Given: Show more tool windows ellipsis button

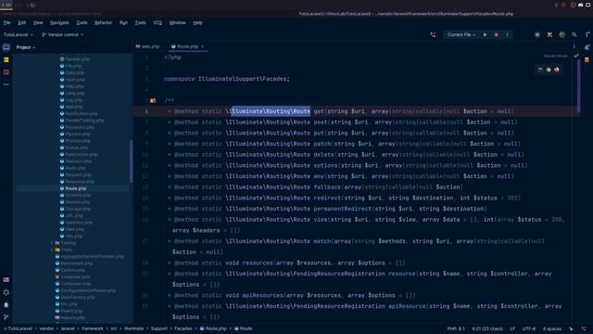Looking at the screenshot, I should pyautogui.click(x=6, y=84).
